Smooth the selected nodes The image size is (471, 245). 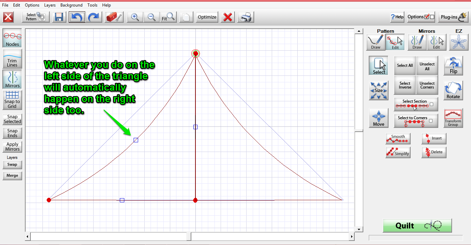398,139
